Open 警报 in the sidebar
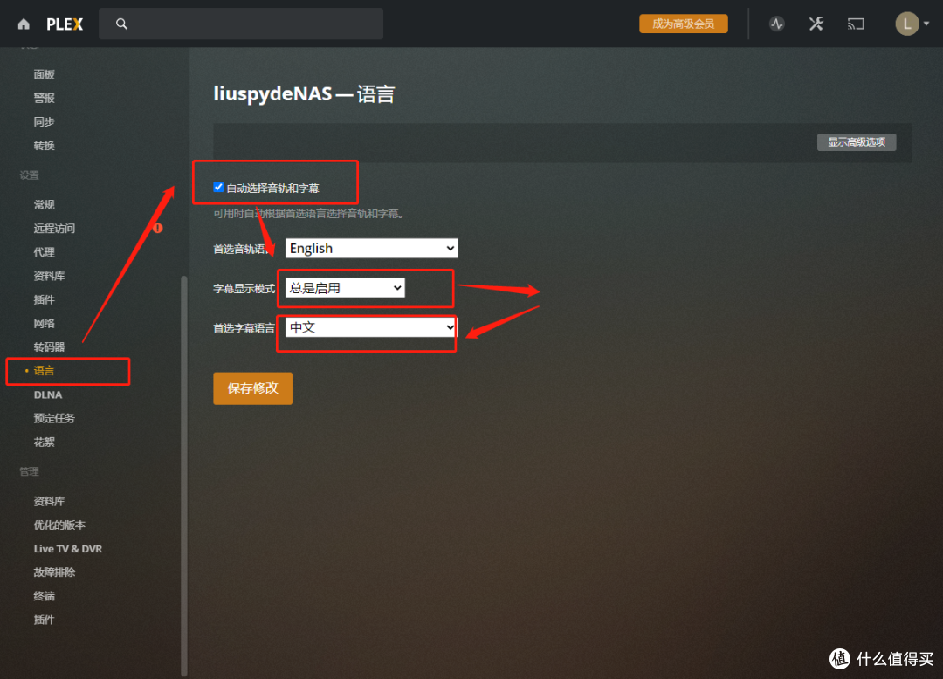 (x=45, y=98)
